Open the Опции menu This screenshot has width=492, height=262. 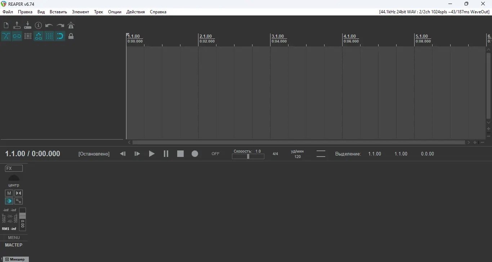[115, 12]
